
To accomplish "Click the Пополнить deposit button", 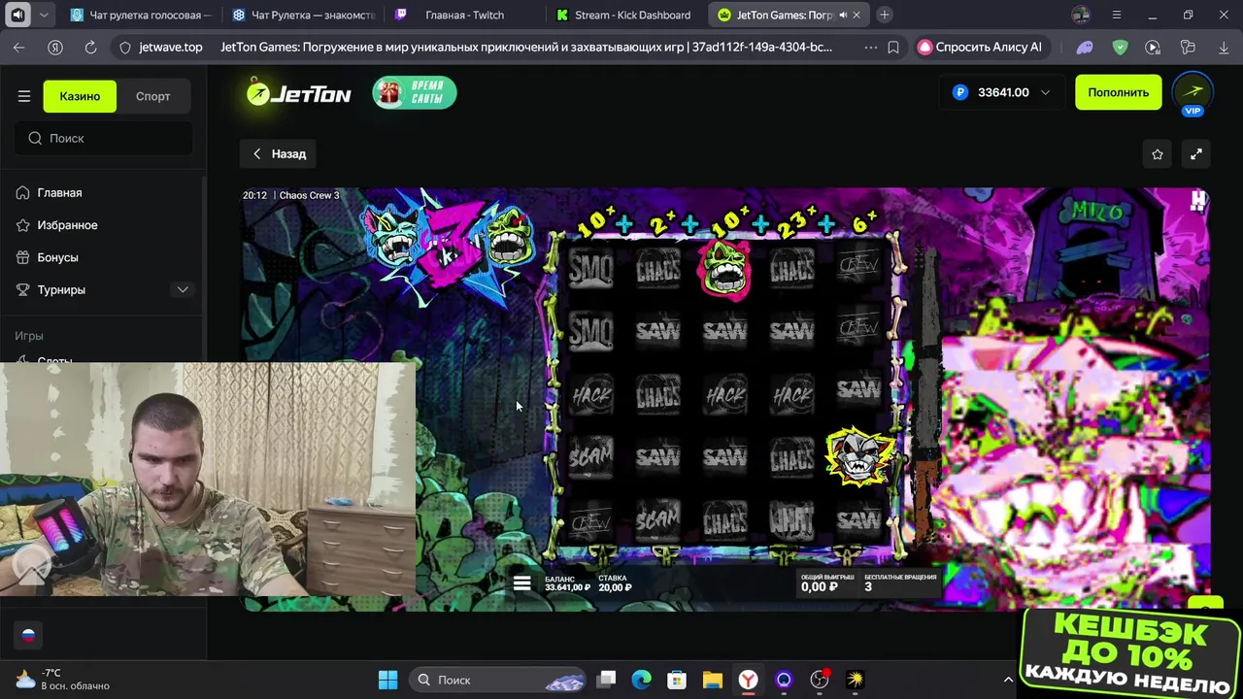I will pyautogui.click(x=1118, y=92).
